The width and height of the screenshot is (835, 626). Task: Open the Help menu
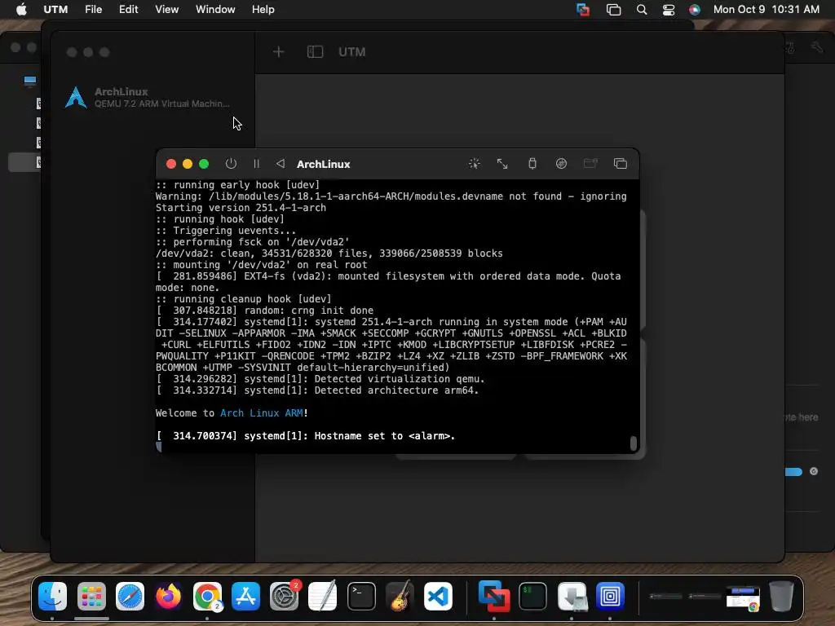pos(263,9)
